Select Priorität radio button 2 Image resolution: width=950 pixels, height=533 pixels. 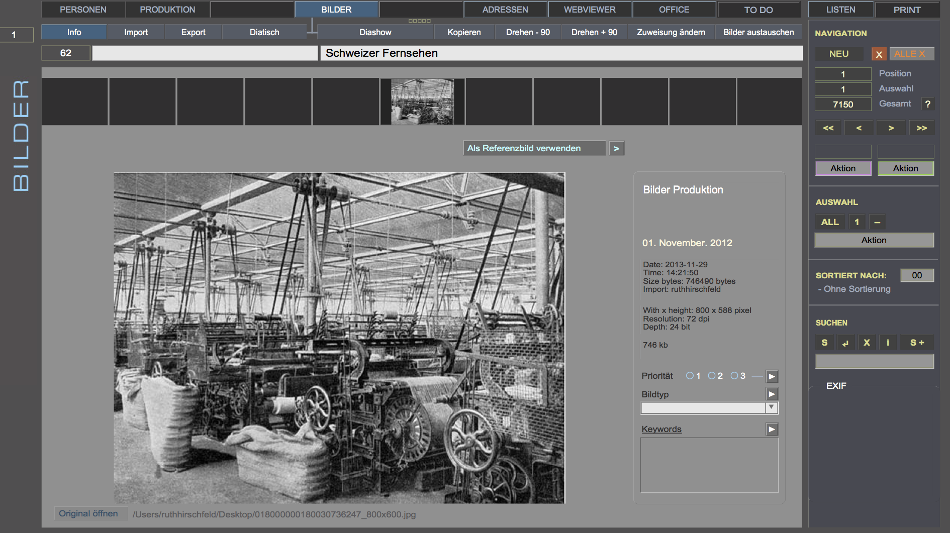coord(712,376)
